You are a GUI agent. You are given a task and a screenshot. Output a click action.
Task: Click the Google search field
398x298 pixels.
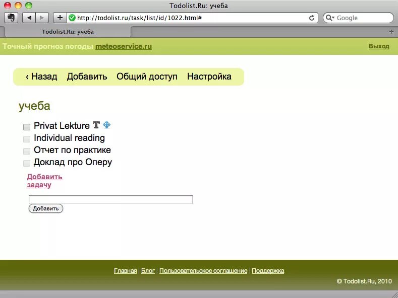click(358, 18)
